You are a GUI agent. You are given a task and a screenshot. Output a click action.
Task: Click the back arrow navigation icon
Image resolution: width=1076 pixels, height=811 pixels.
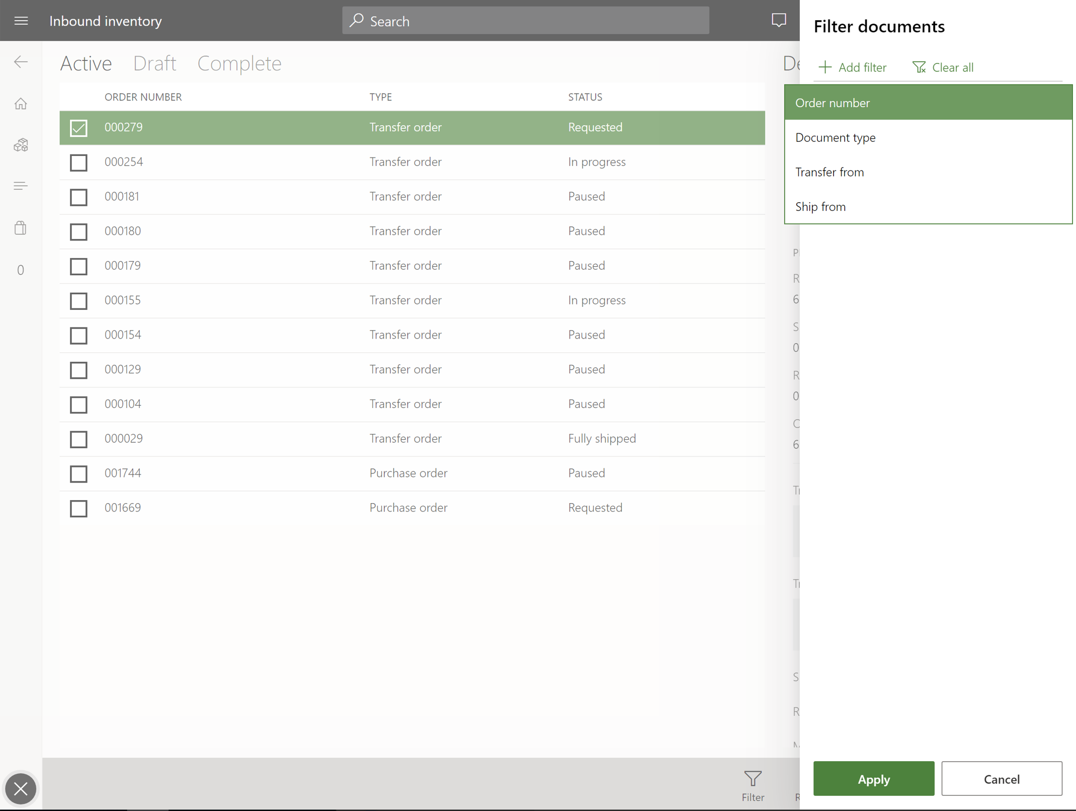(21, 61)
